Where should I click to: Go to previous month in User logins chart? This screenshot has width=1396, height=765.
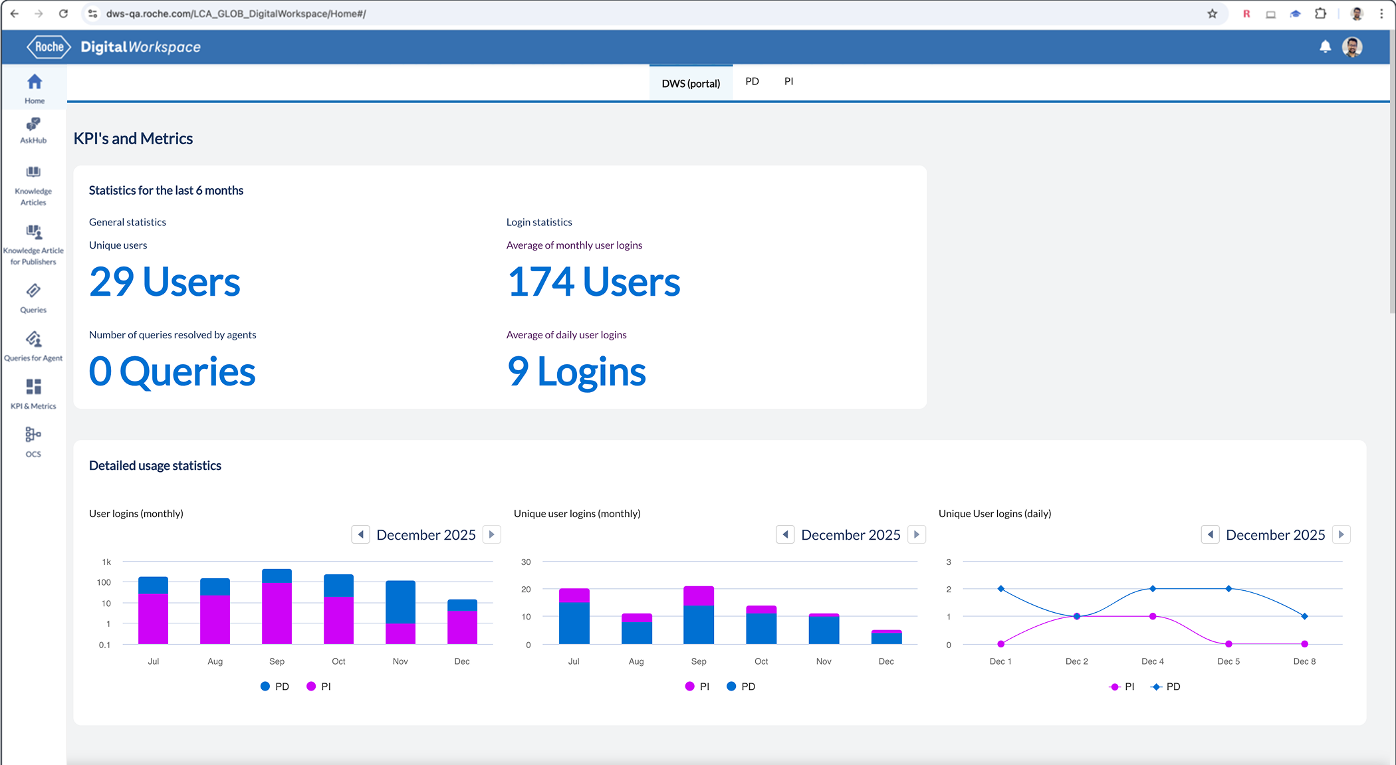[x=360, y=534]
